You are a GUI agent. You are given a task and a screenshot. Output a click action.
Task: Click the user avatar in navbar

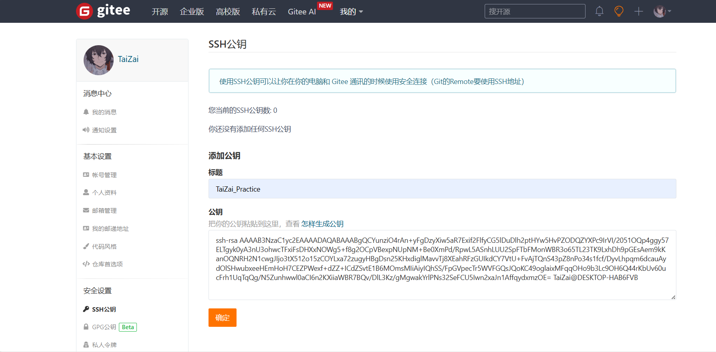(x=660, y=11)
